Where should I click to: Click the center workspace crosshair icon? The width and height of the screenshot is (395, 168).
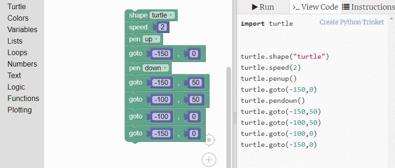[209, 140]
